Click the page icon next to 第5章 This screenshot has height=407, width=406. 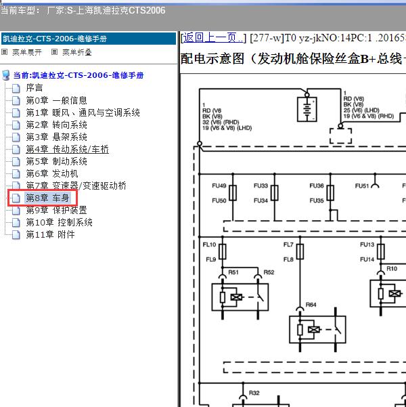pos(16,161)
